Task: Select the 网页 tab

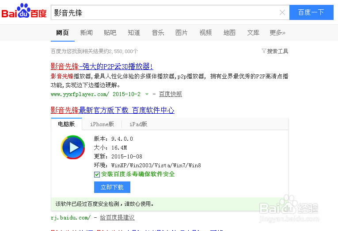Action: (62, 33)
